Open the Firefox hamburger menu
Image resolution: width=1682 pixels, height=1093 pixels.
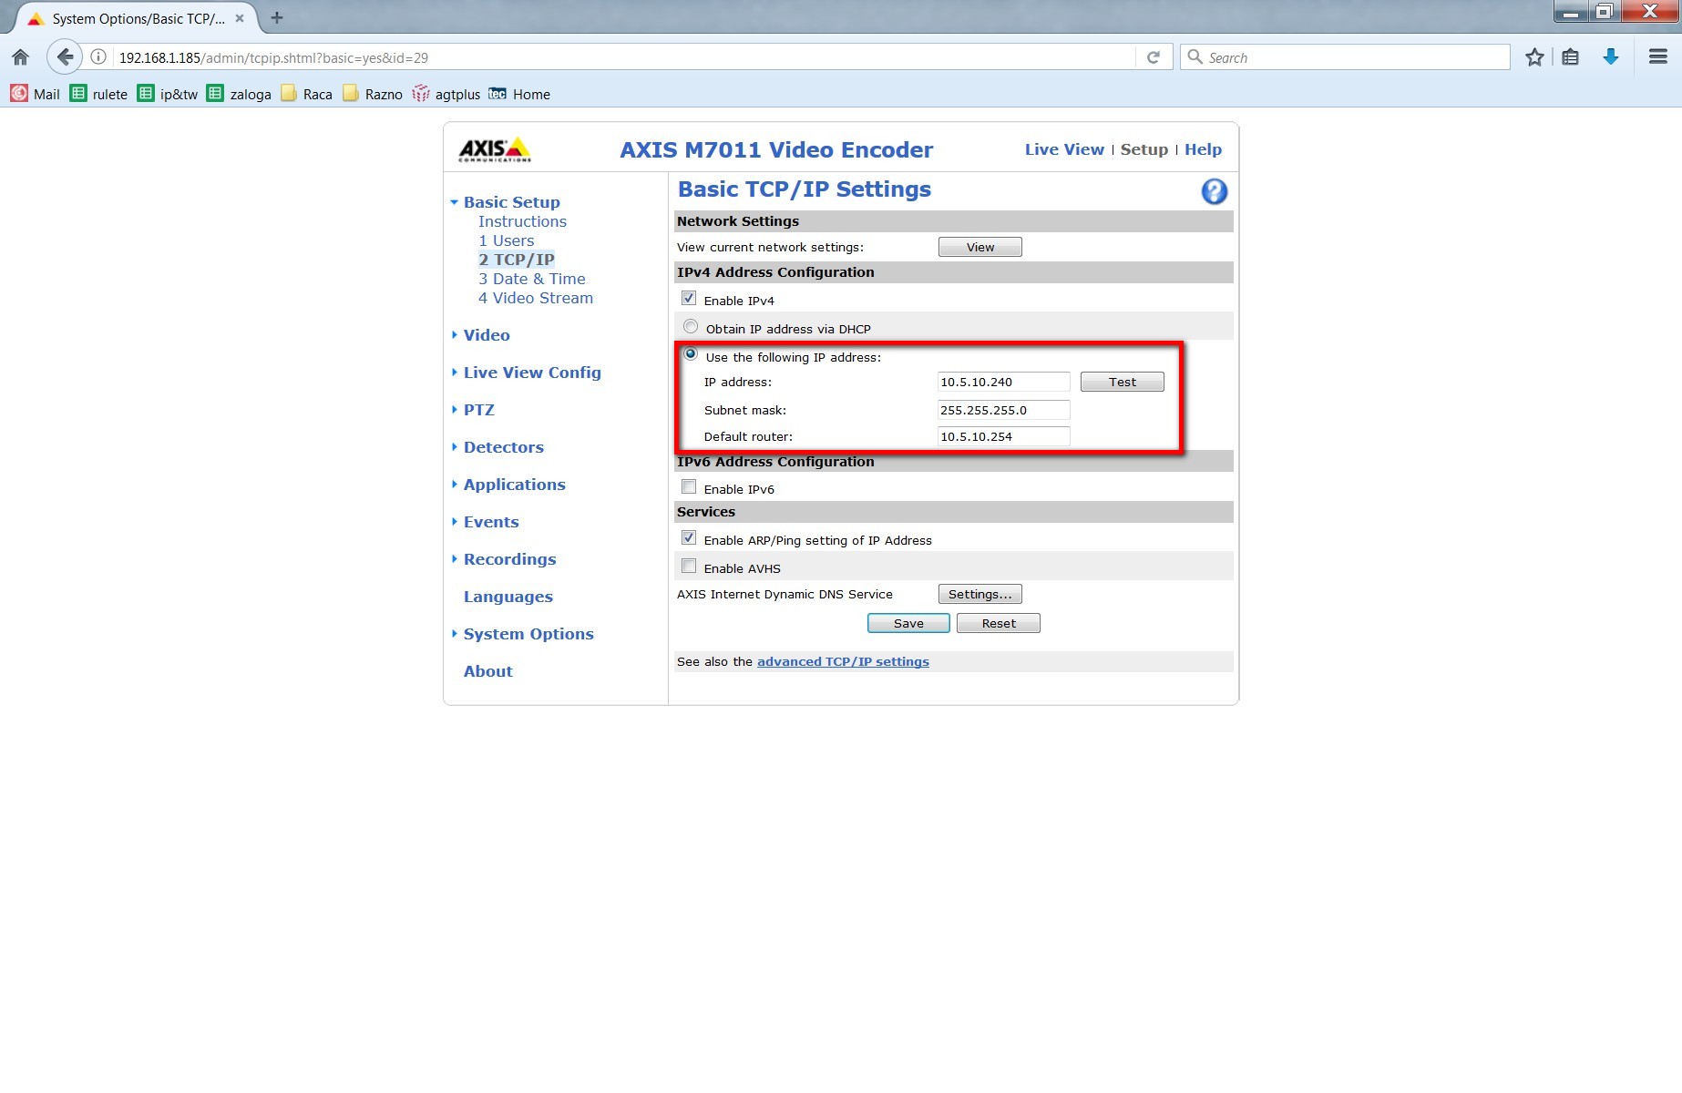tap(1658, 57)
